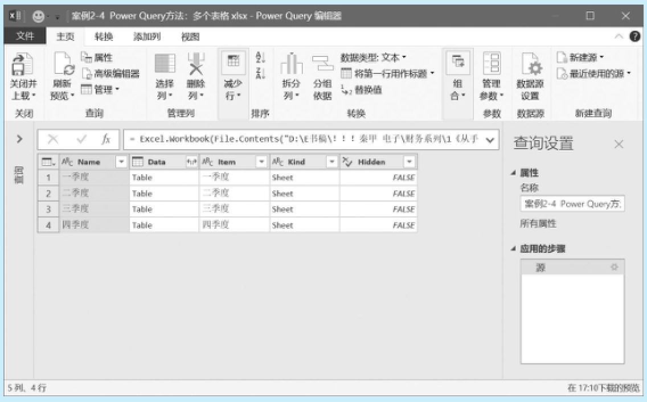This screenshot has height=402, width=647.
Task: Open the Kind column filter dropdown
Action: (332, 162)
